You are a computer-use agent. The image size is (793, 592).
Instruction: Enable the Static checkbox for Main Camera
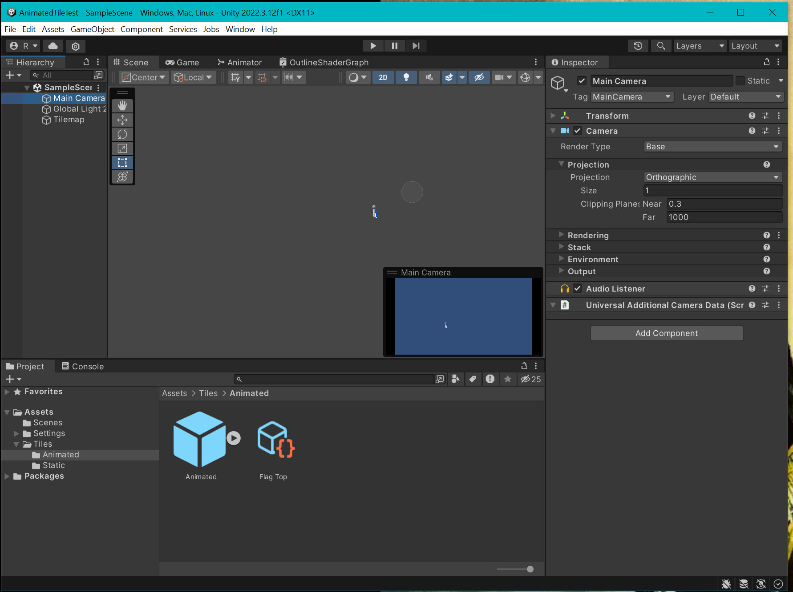click(x=740, y=80)
